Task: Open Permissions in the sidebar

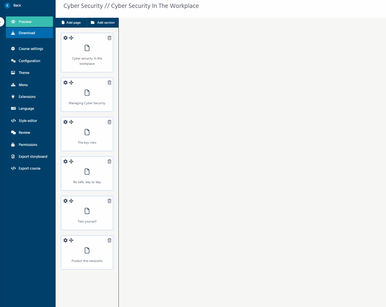Action: tap(28, 145)
